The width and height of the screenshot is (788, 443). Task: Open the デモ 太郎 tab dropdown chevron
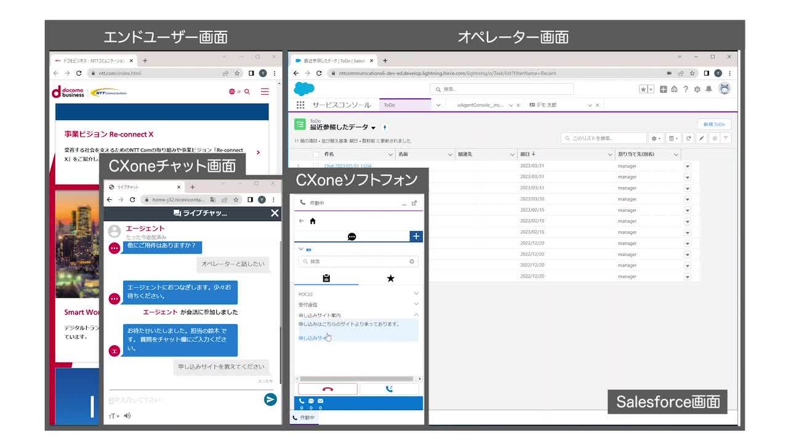point(589,105)
